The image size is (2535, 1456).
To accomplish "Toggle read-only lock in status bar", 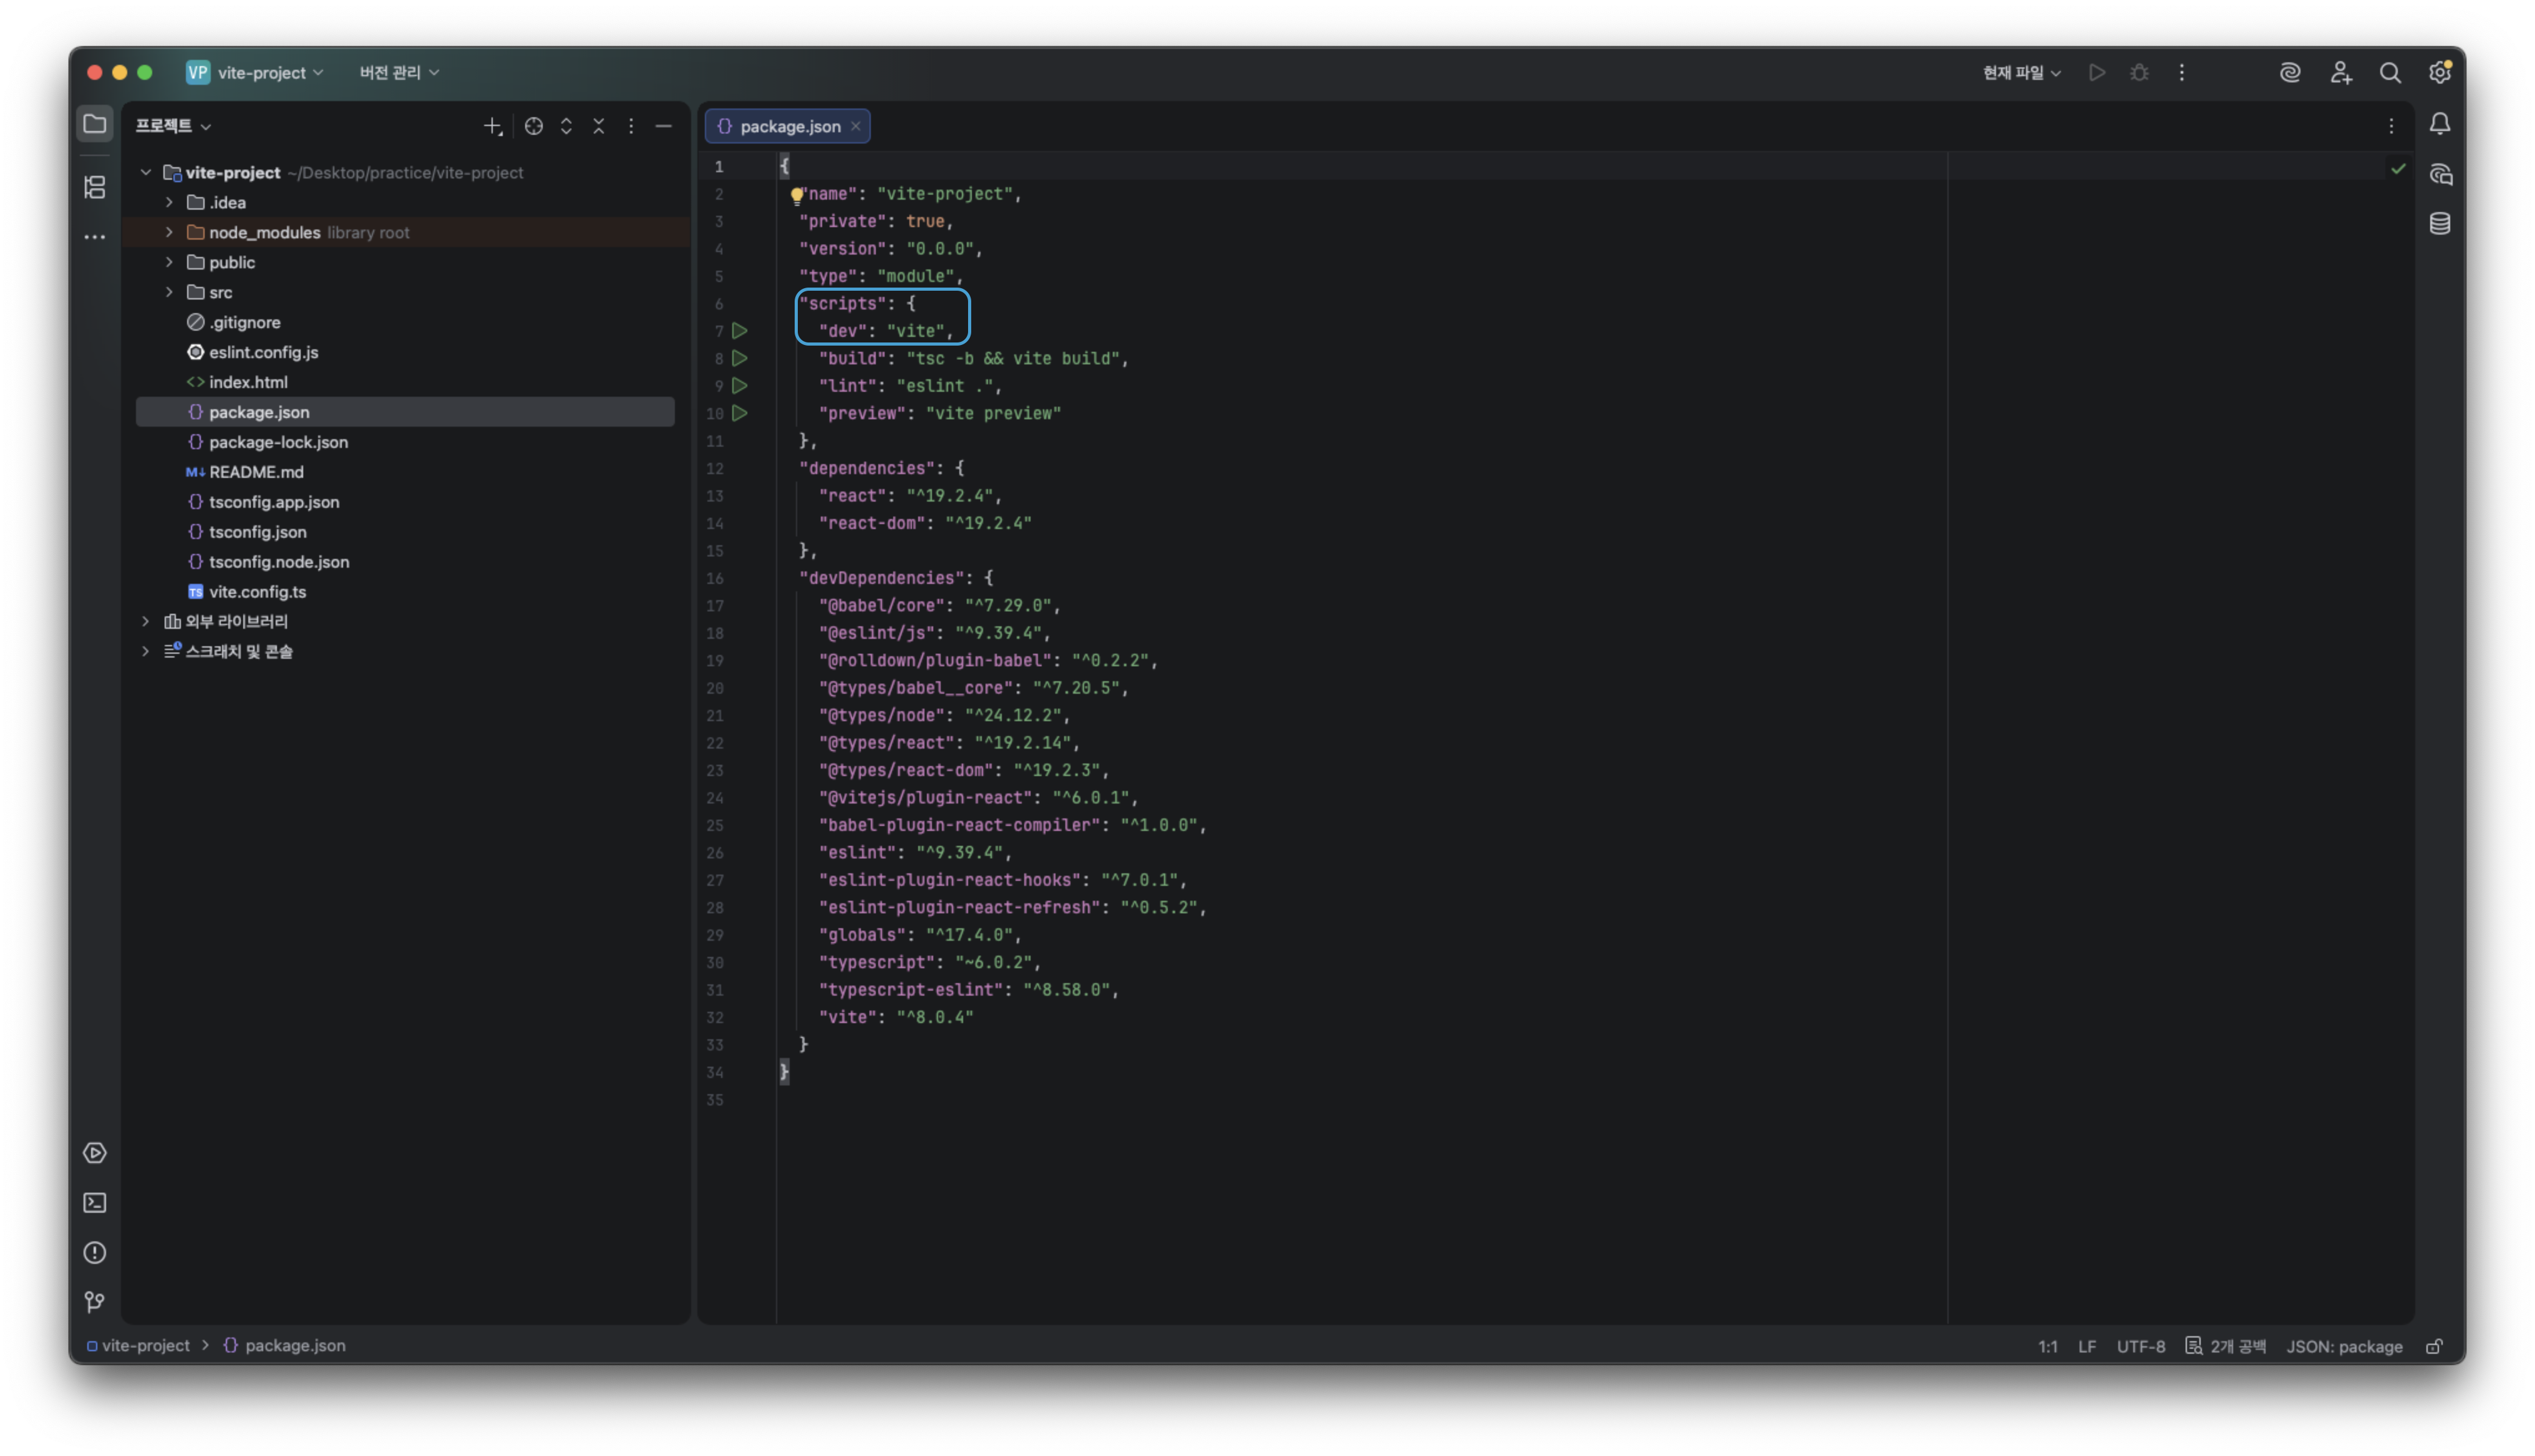I will pos(2434,1346).
